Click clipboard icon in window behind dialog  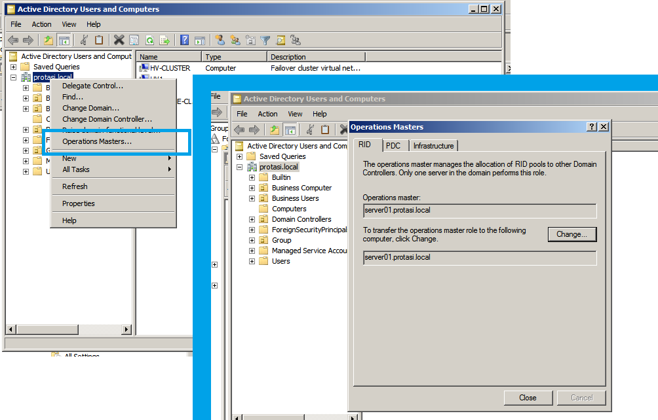click(x=325, y=130)
